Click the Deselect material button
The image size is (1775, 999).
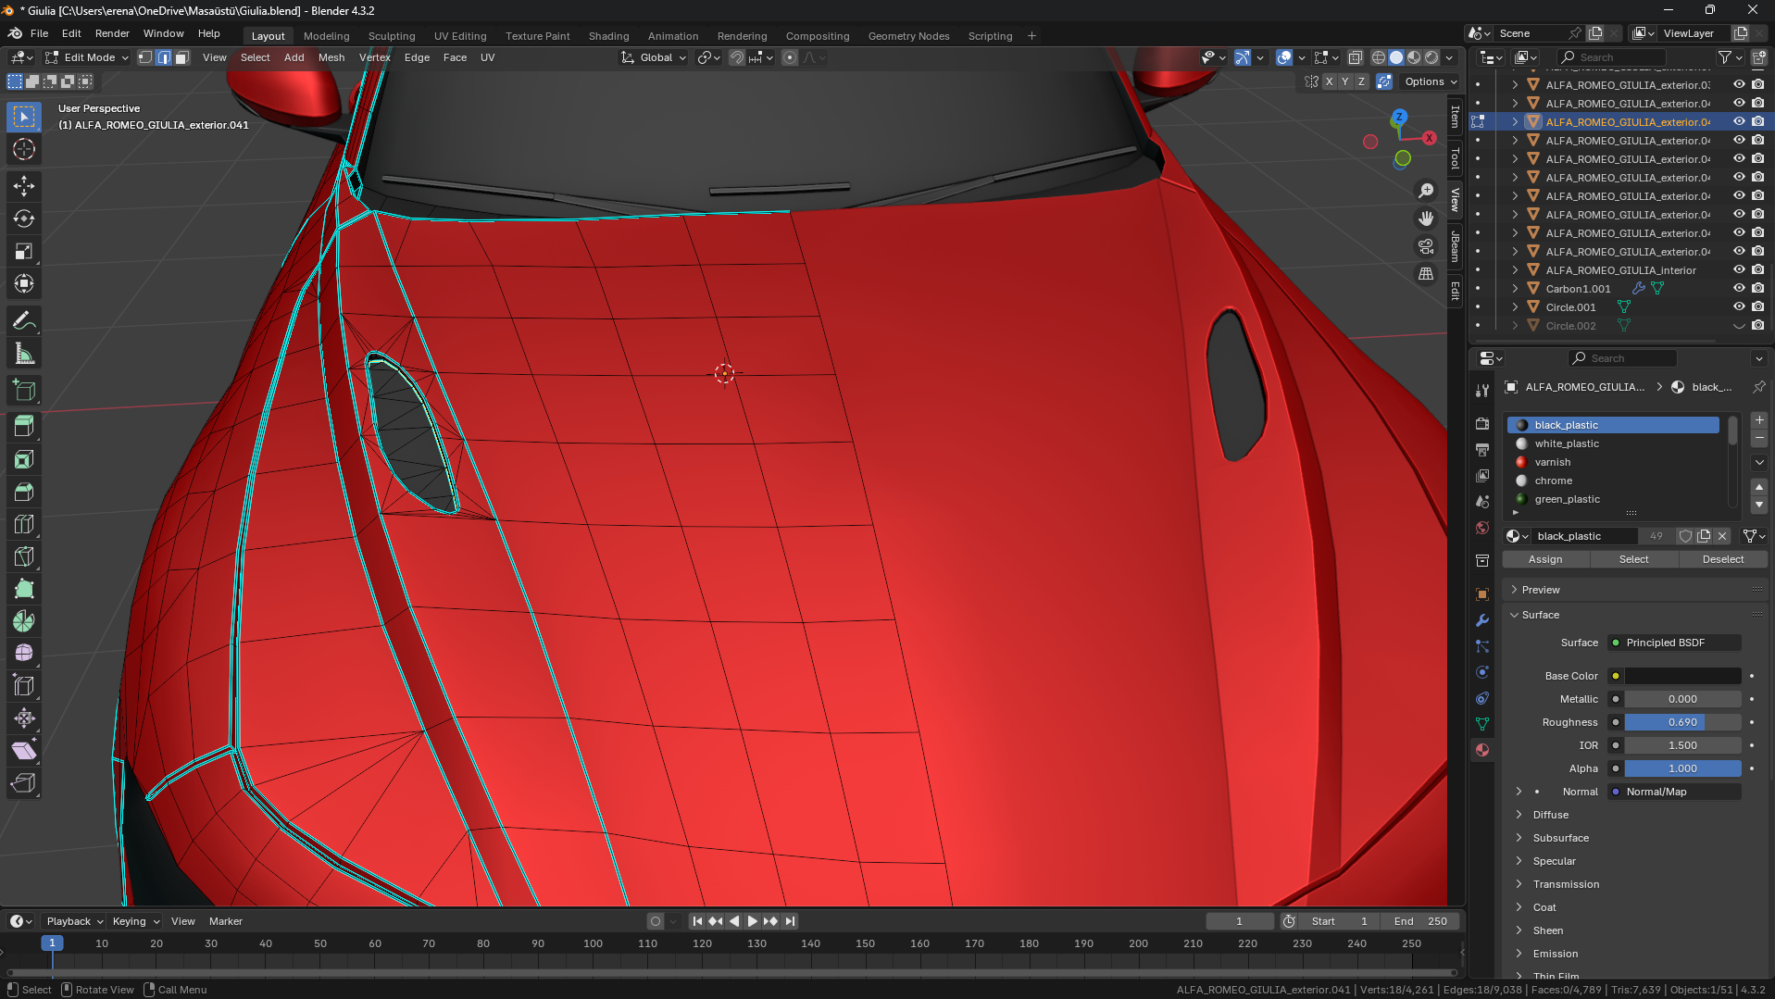click(x=1723, y=559)
